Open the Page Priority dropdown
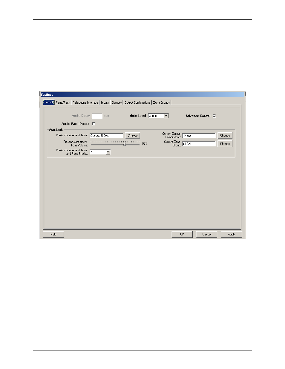This screenshot has width=285, height=369. coord(108,152)
